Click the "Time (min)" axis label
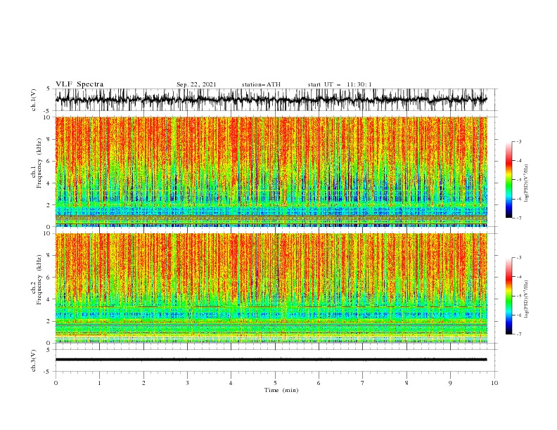This screenshot has height=430, width=557. [x=281, y=390]
